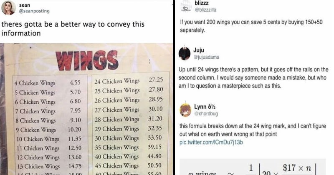The width and height of the screenshot is (334, 175).
Task: Click Juju's tweet about the pattern
Action: click(253, 77)
